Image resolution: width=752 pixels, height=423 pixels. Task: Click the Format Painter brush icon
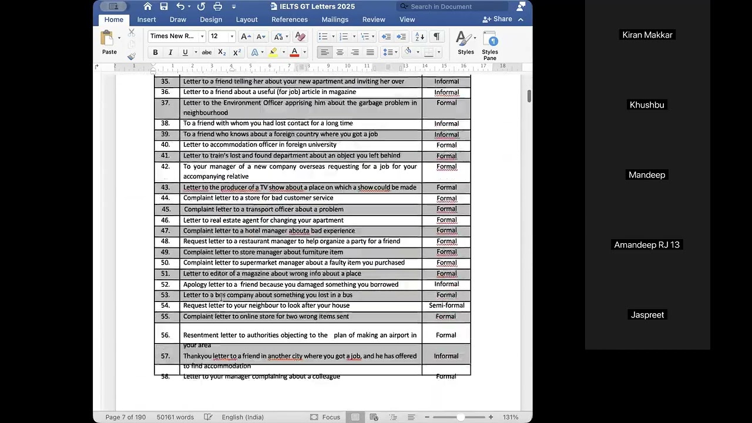pyautogui.click(x=132, y=56)
